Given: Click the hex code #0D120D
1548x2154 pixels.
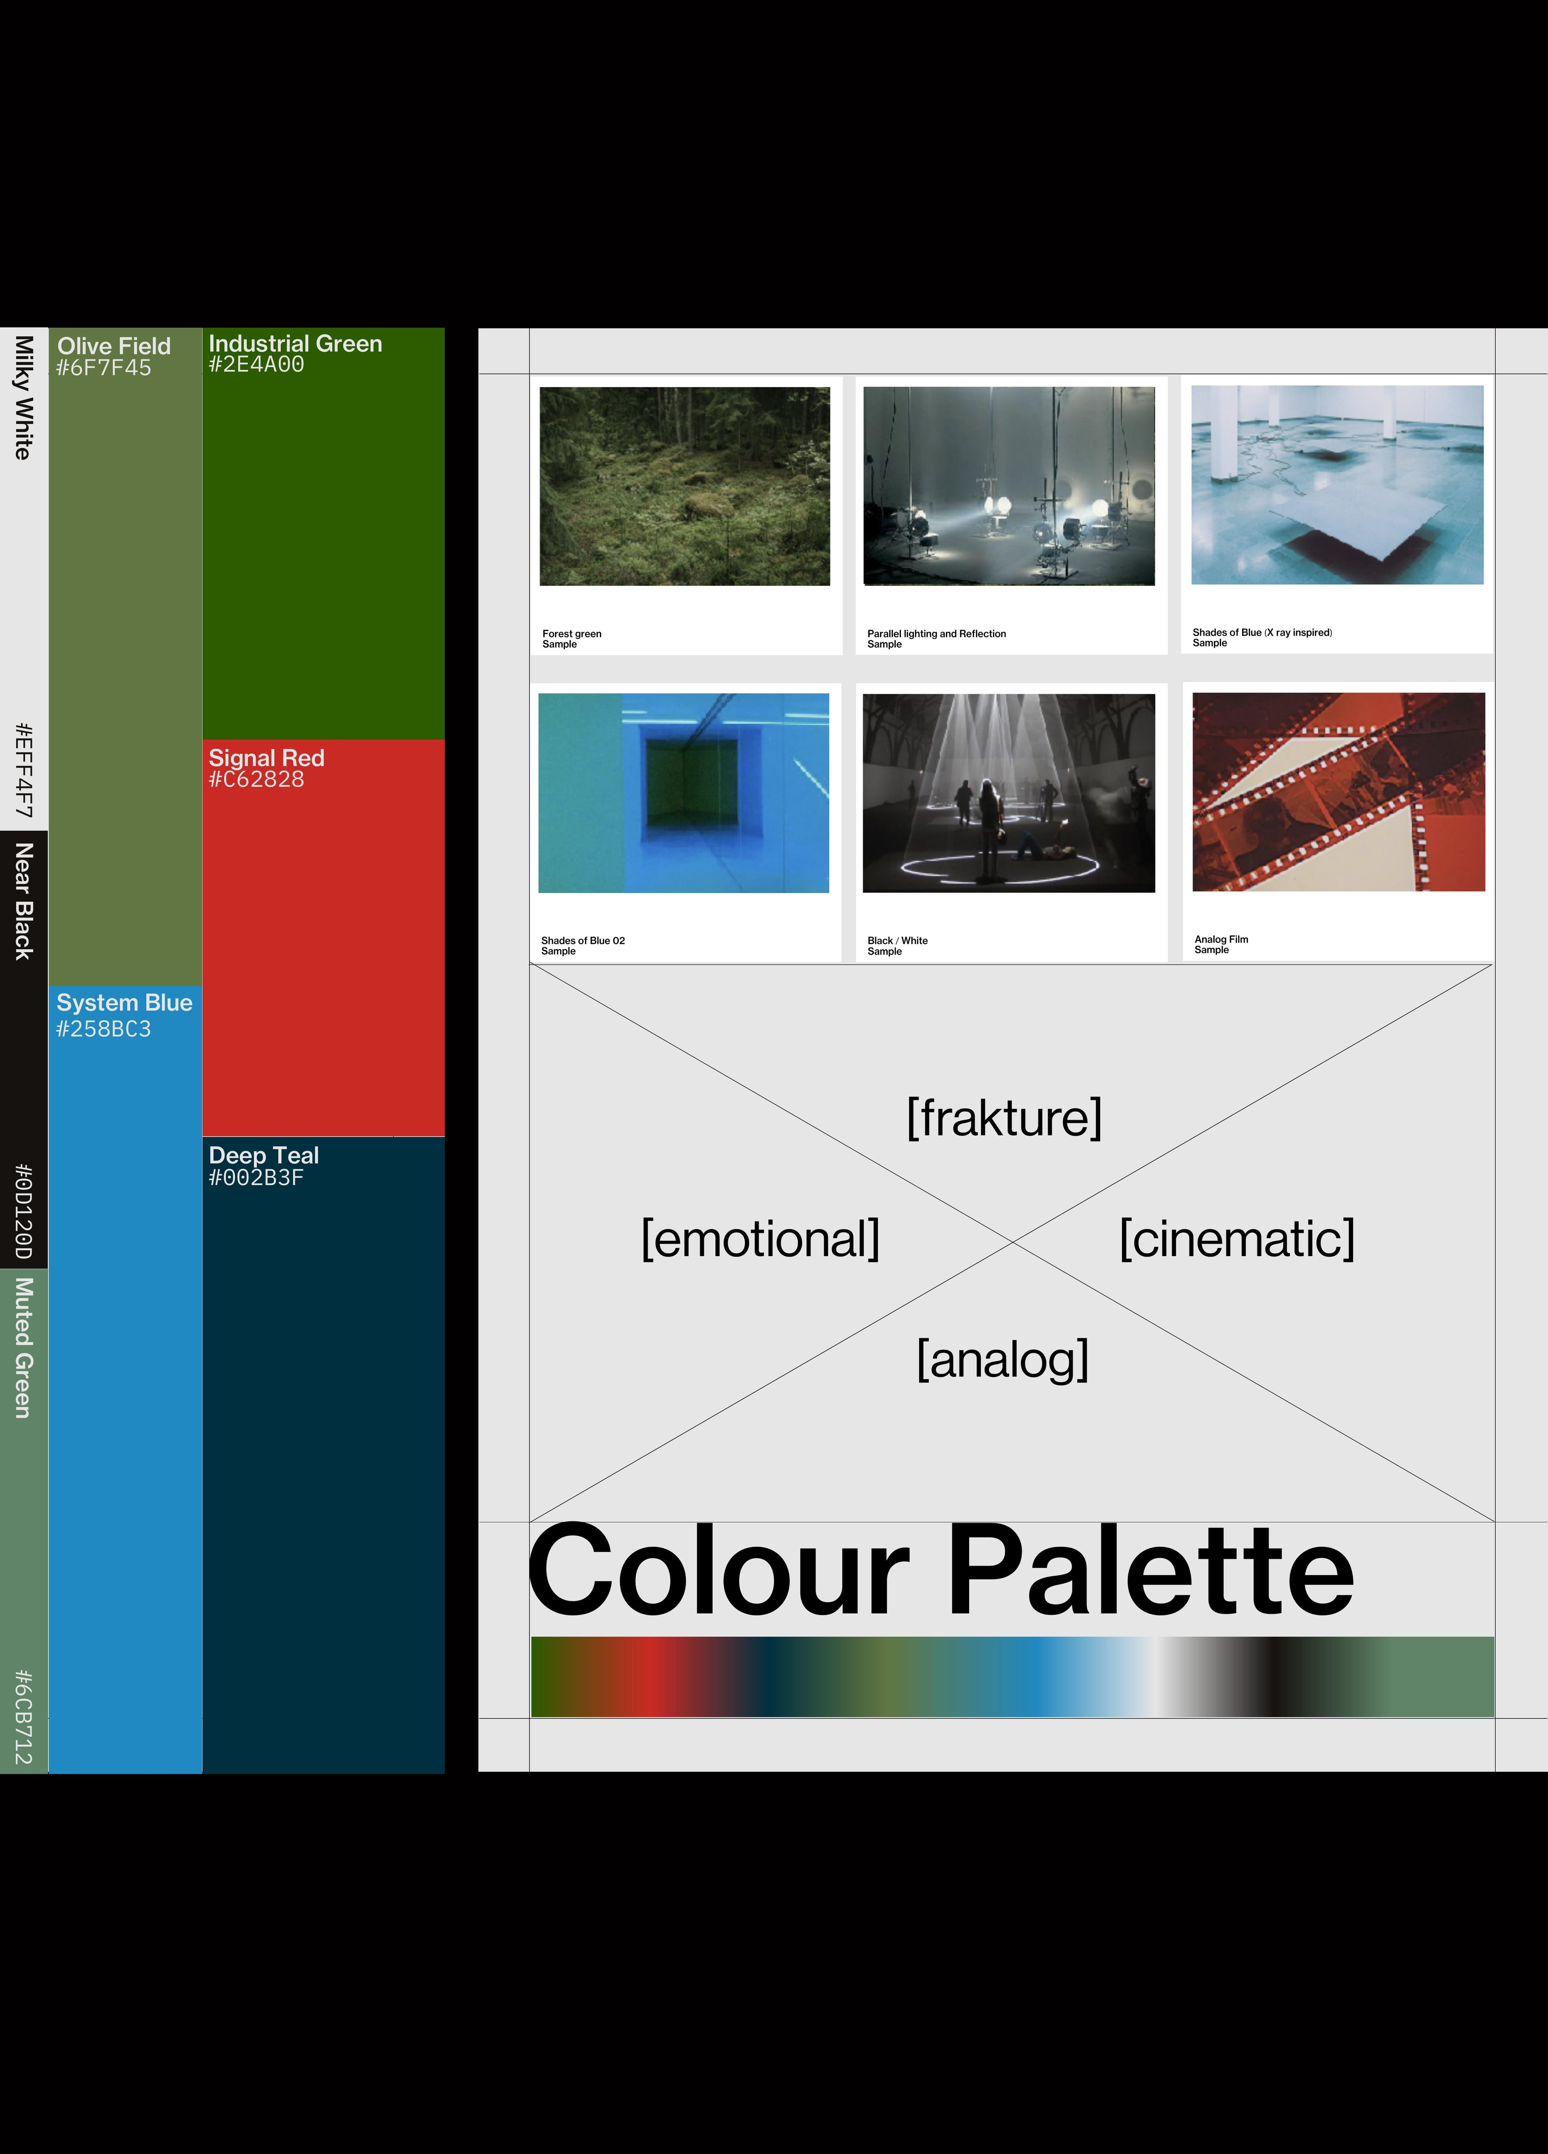Looking at the screenshot, I should click(x=24, y=1211).
